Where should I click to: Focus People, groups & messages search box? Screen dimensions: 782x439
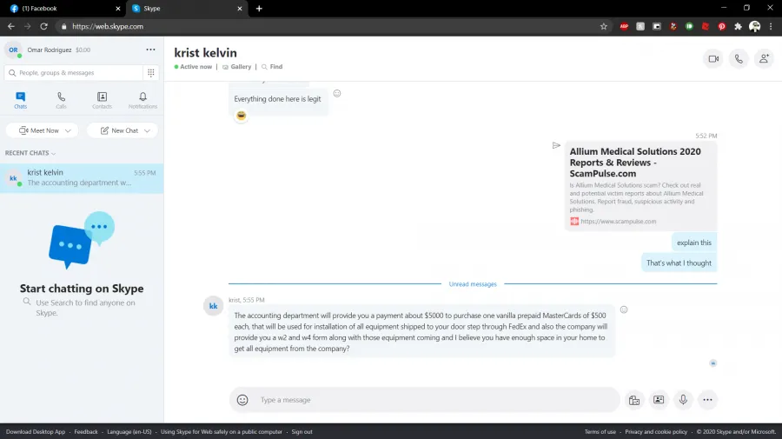pyautogui.click(x=74, y=73)
